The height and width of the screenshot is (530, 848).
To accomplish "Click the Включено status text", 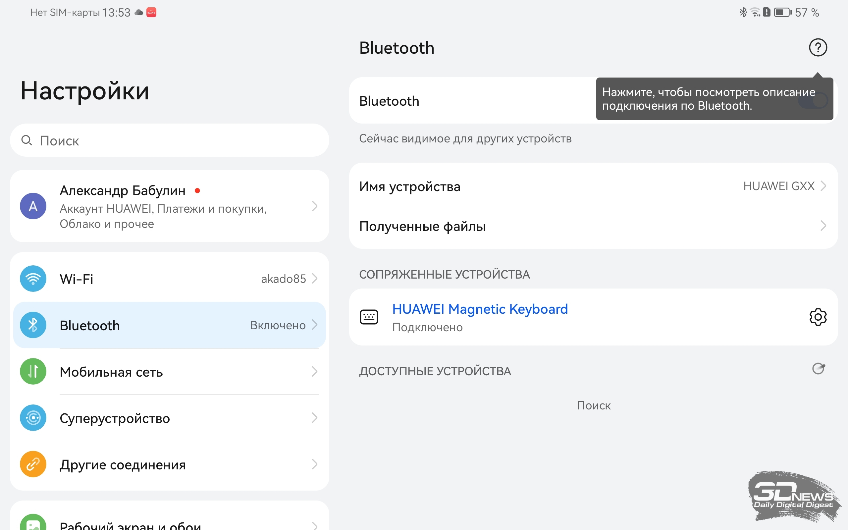I will coord(278,325).
